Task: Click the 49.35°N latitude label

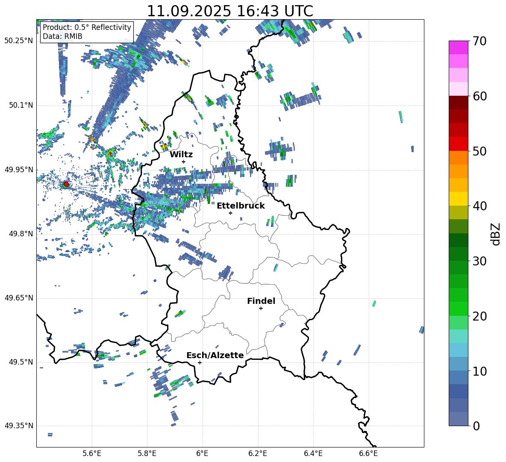Action: (x=19, y=426)
